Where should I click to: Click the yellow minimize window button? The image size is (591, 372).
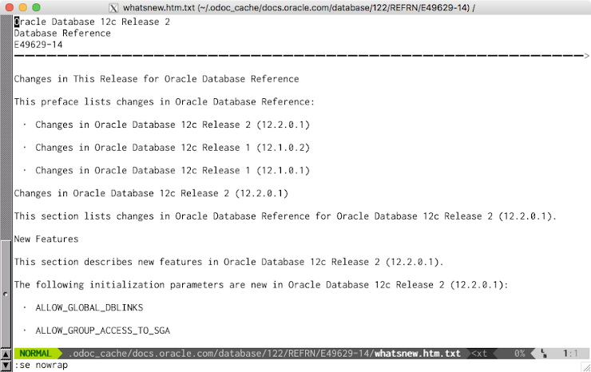pos(23,7)
